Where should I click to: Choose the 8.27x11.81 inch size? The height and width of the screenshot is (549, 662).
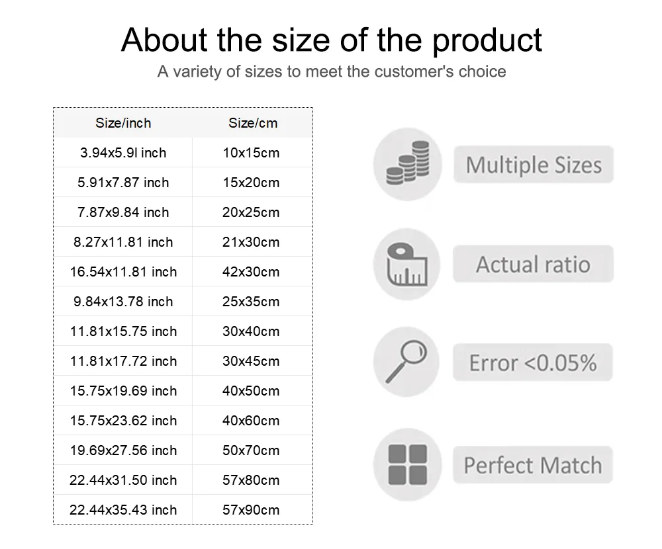pos(123,242)
